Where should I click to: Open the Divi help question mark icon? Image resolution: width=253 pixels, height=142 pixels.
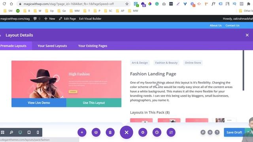coord(217,133)
